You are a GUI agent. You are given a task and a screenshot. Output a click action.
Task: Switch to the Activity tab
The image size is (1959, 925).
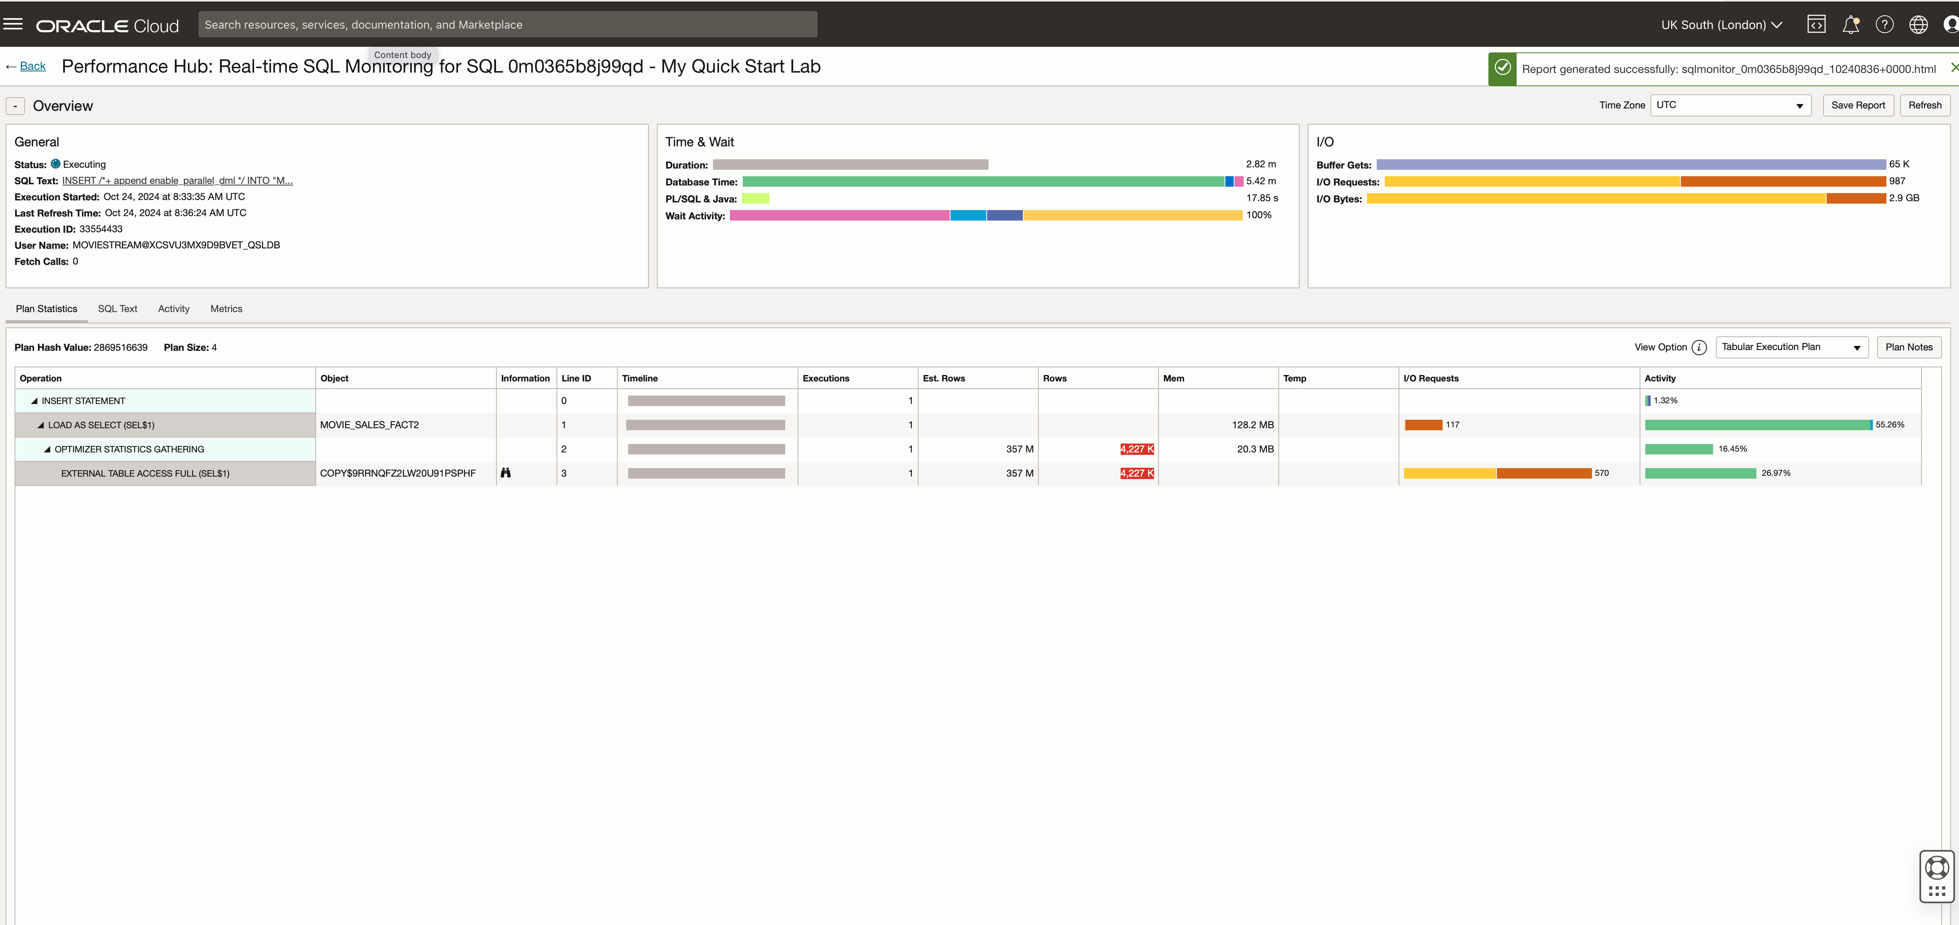click(x=173, y=309)
